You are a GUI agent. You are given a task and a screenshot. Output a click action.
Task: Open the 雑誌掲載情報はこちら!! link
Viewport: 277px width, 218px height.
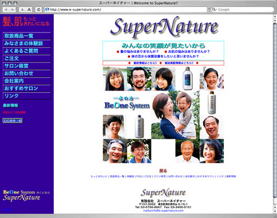click(x=179, y=63)
